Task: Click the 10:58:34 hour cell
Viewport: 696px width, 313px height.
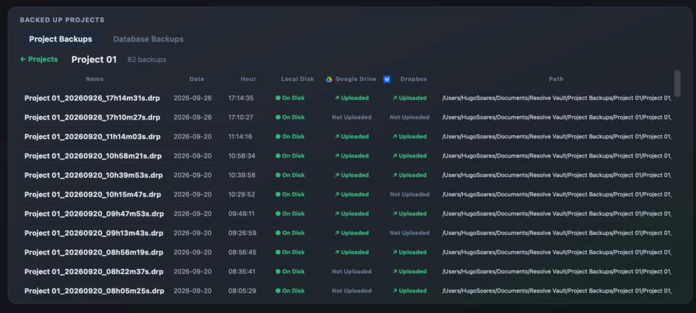Action: [242, 156]
